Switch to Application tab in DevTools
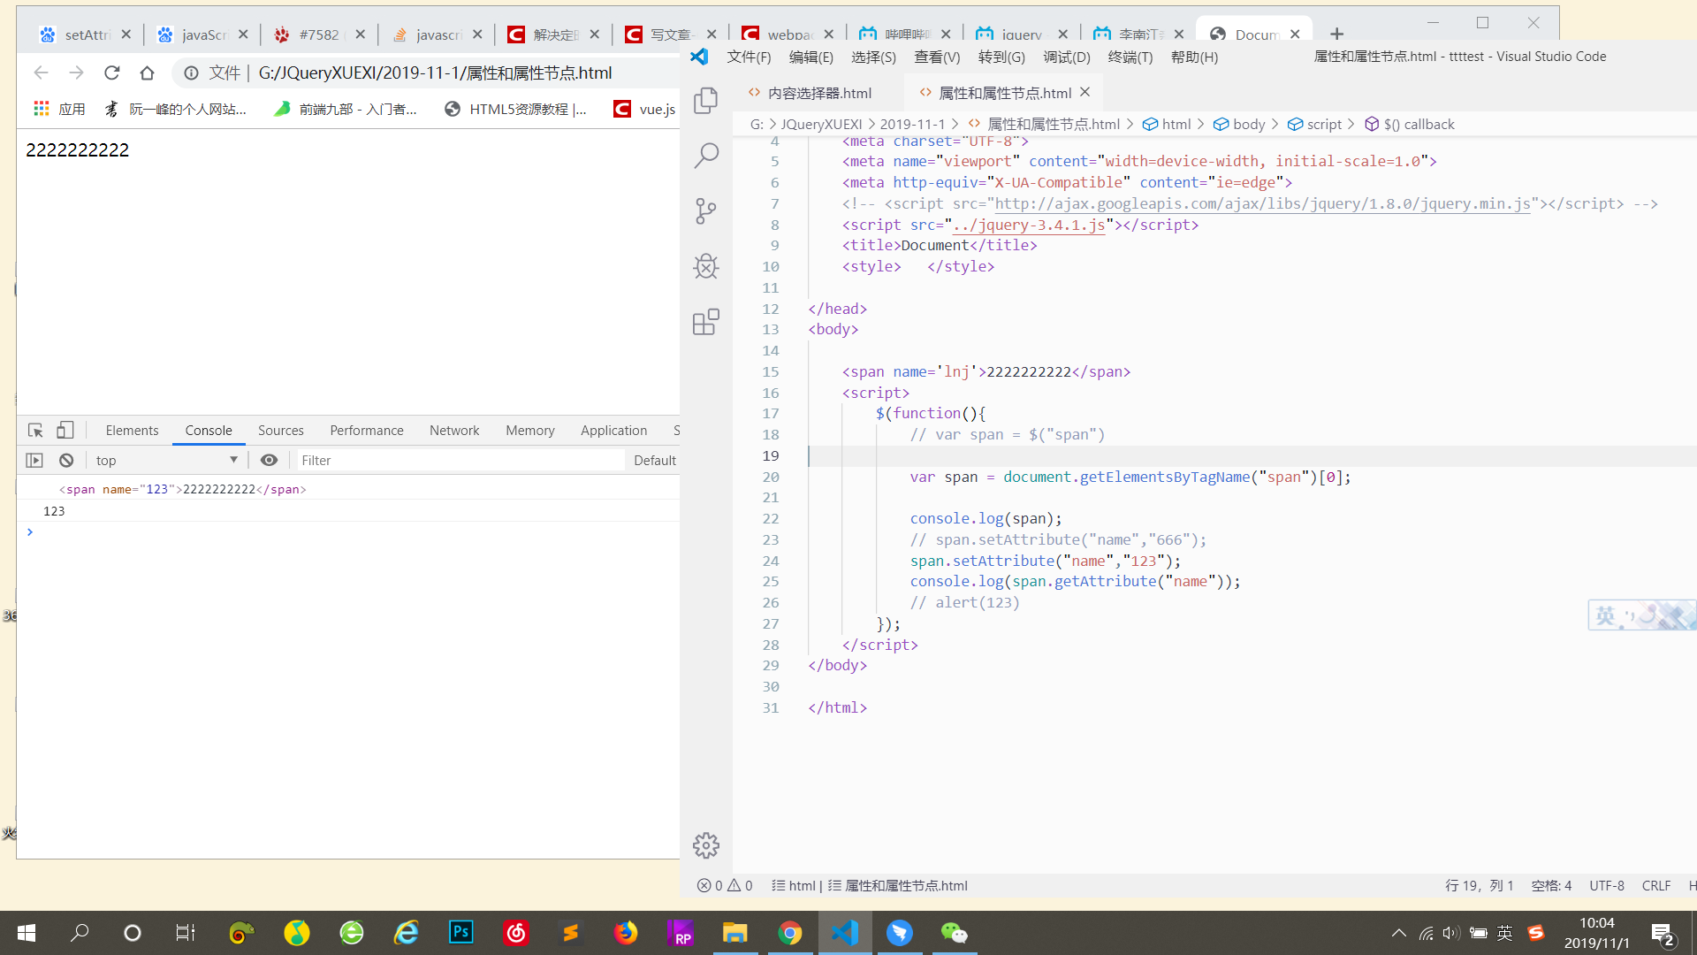Screen dimensions: 1697x955 pyautogui.click(x=613, y=431)
